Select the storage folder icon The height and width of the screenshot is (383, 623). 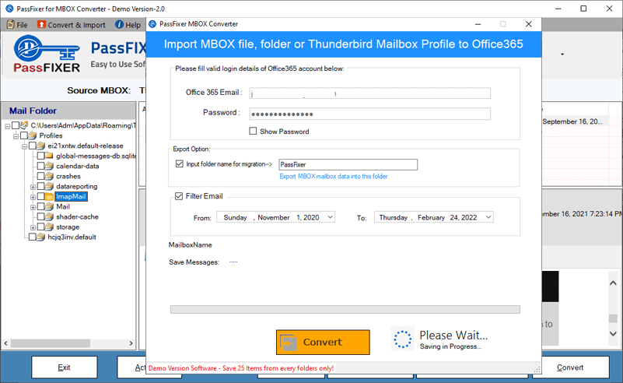click(49, 227)
